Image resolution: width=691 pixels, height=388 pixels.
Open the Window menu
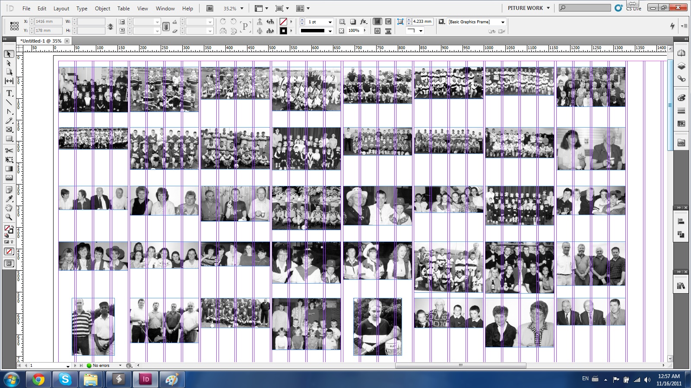point(165,8)
